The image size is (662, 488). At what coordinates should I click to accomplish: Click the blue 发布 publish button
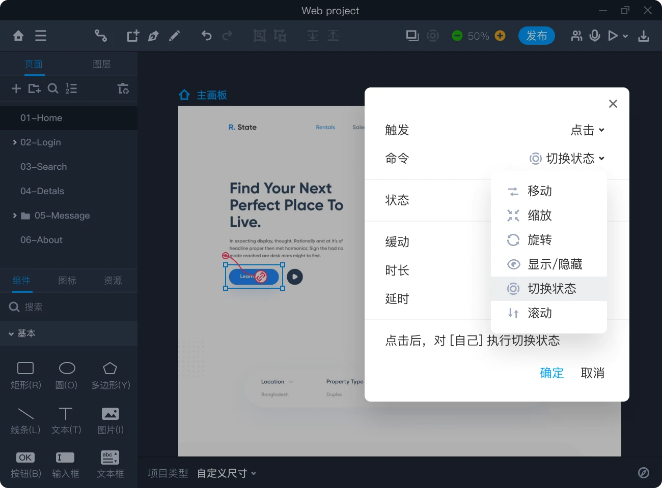pyautogui.click(x=536, y=36)
